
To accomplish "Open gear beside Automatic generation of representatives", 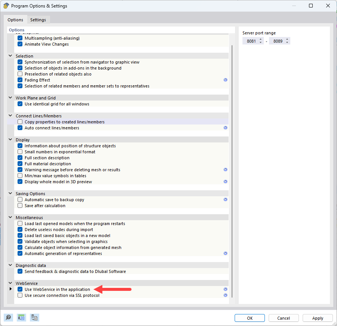I will coord(225,253).
